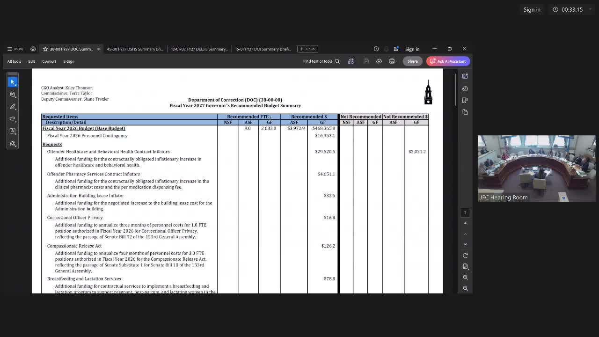The height and width of the screenshot is (337, 599).
Task: Pick the highlighter pen tool
Action: [x=13, y=106]
